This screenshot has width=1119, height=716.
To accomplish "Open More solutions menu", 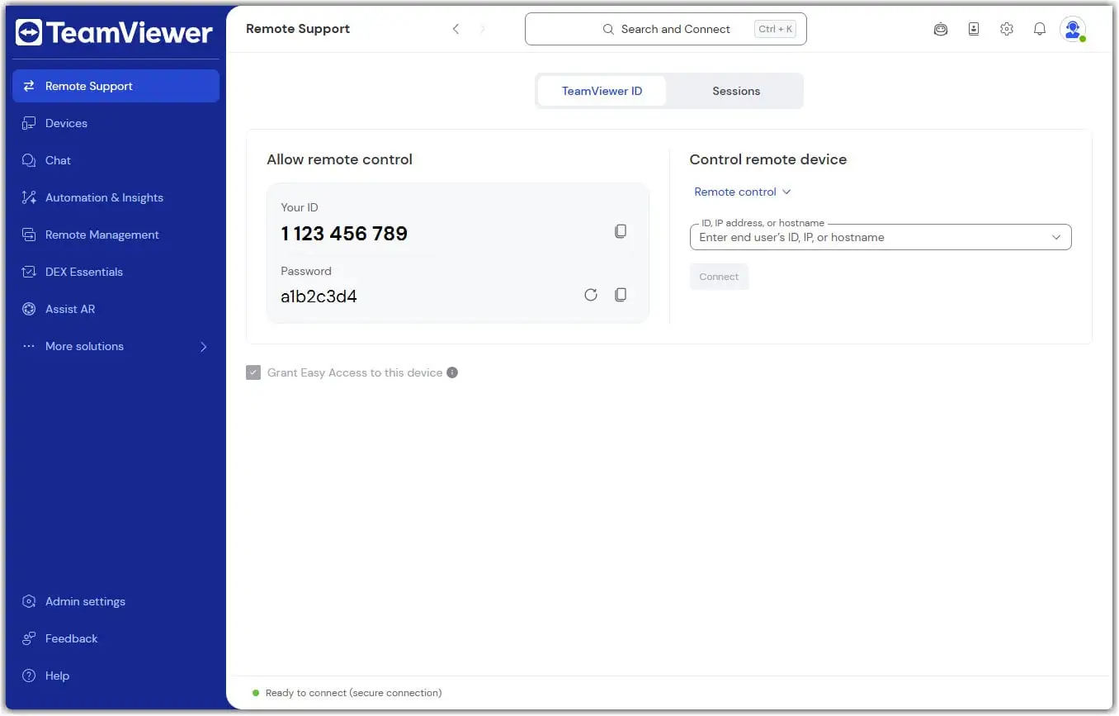I will click(x=116, y=346).
